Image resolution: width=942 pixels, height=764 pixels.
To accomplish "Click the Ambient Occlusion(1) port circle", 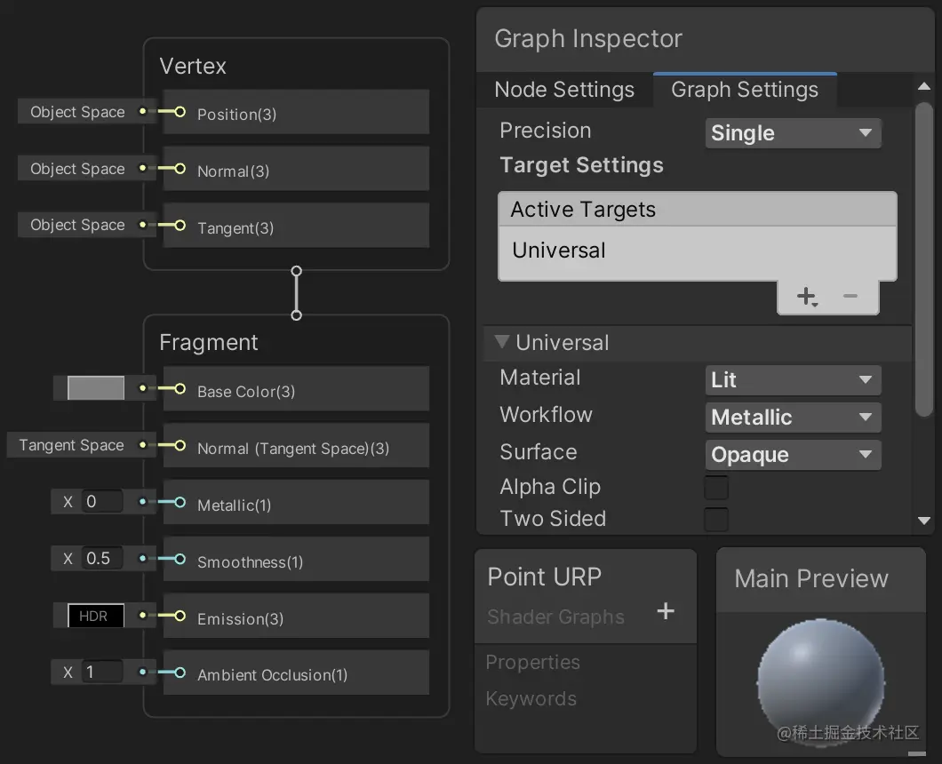I will pyautogui.click(x=180, y=672).
